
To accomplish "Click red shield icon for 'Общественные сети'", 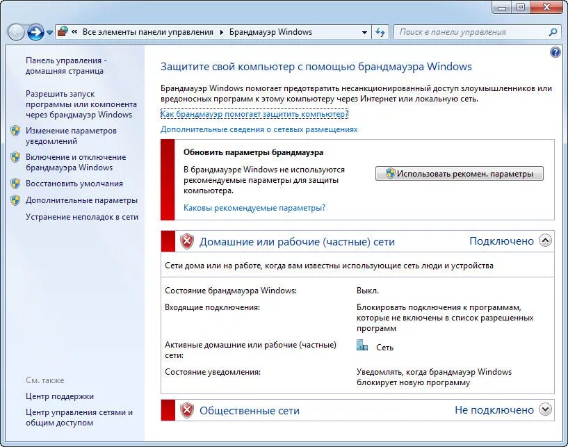I will click(187, 410).
